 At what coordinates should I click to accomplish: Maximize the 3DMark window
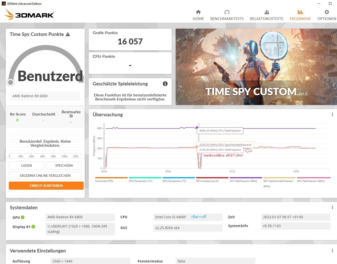pyautogui.click(x=330, y=4)
